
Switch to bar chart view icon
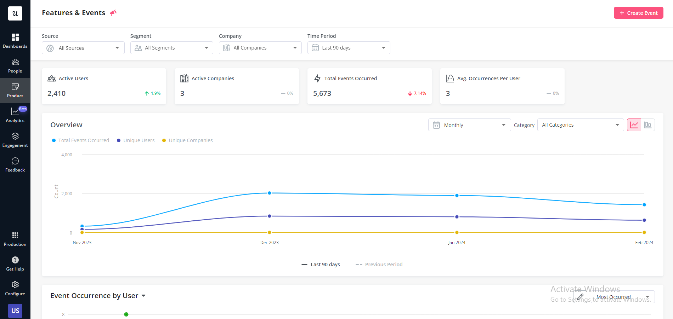pyautogui.click(x=648, y=124)
